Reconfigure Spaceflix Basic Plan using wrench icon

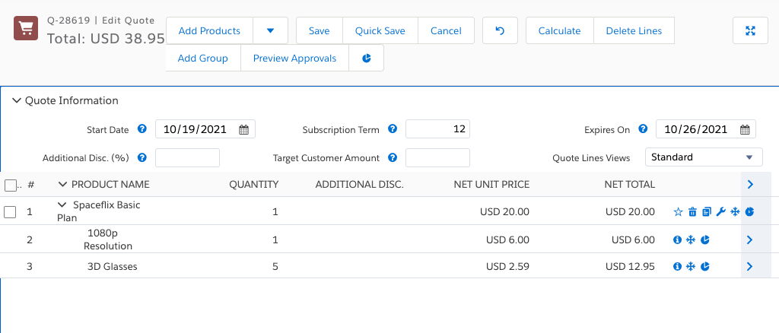pos(721,212)
